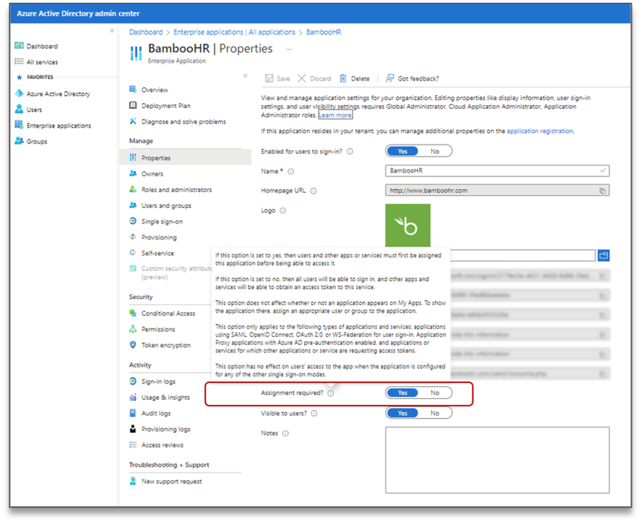Open Roles and administrators

point(176,190)
